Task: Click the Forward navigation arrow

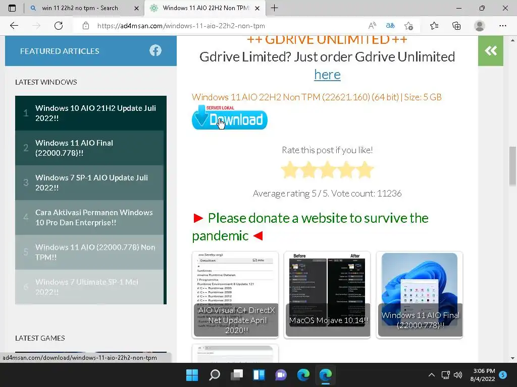Action: 36,26
